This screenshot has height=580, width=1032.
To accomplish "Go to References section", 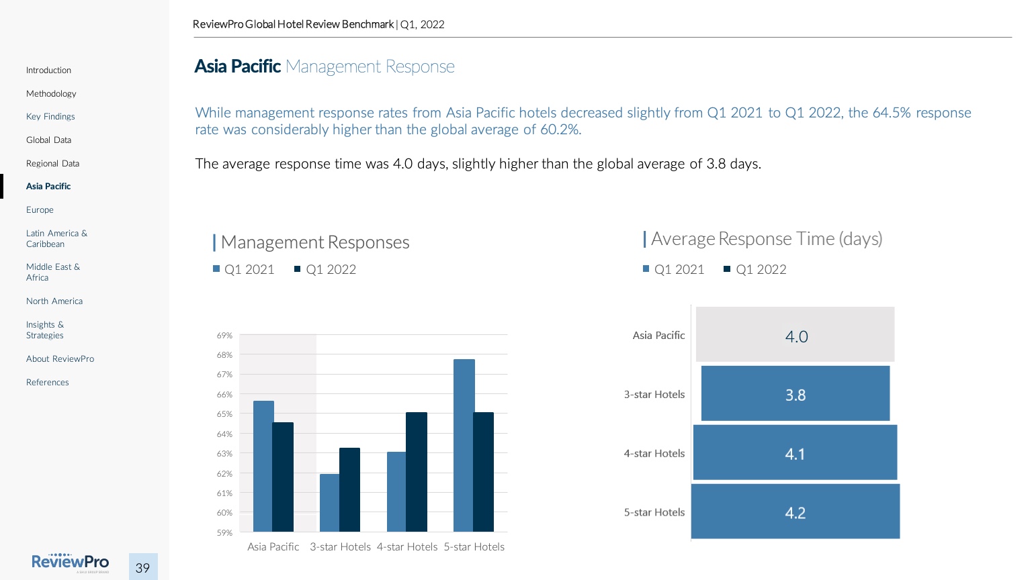I will pos(48,383).
